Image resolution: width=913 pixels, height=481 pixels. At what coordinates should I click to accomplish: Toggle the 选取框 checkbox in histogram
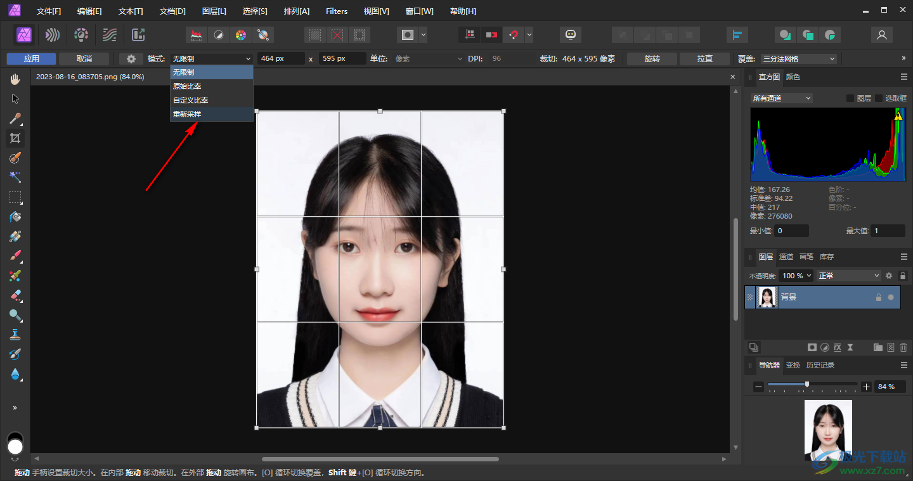pos(879,98)
